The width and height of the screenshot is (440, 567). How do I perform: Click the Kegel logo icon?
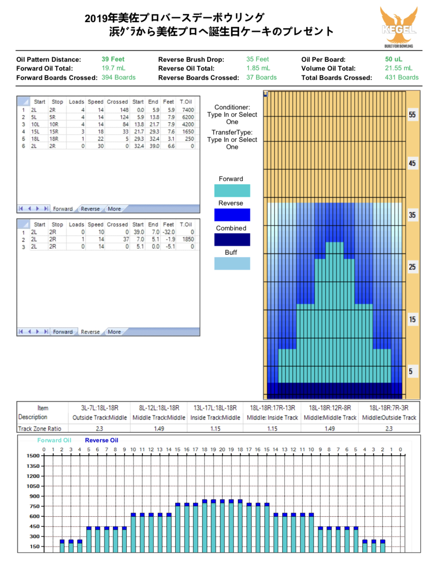399,27
